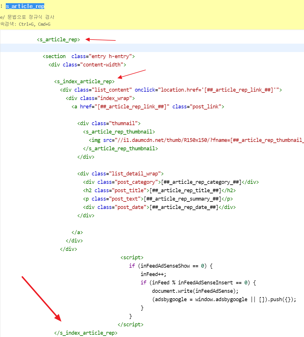Click the div class="post_date" line
The image size is (304, 337).
[159, 207]
